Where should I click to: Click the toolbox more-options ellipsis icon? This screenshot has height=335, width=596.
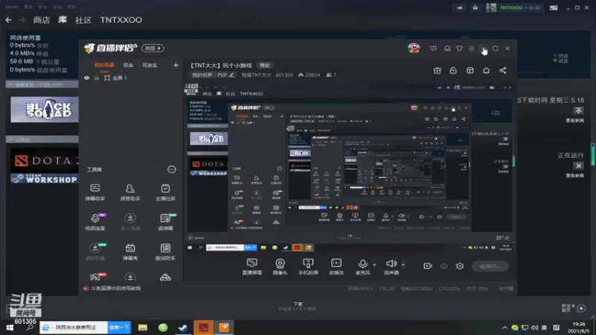(172, 170)
